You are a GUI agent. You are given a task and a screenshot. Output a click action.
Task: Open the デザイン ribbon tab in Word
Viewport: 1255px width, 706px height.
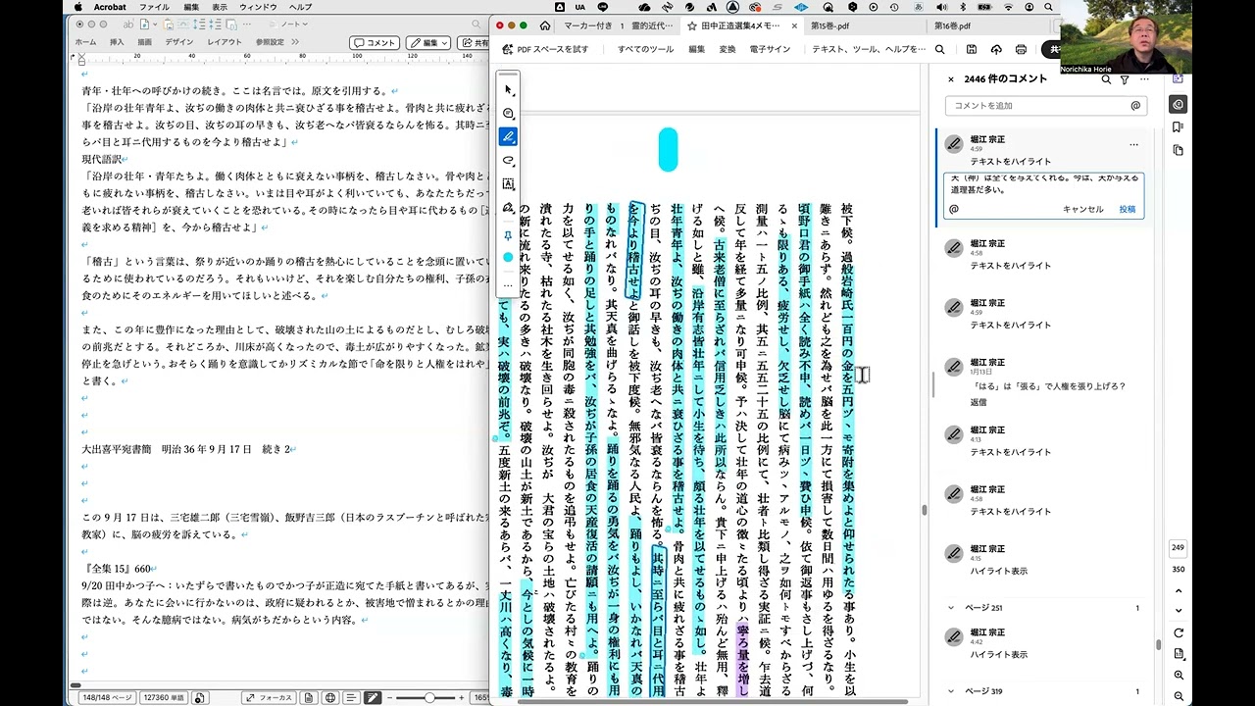[178, 42]
